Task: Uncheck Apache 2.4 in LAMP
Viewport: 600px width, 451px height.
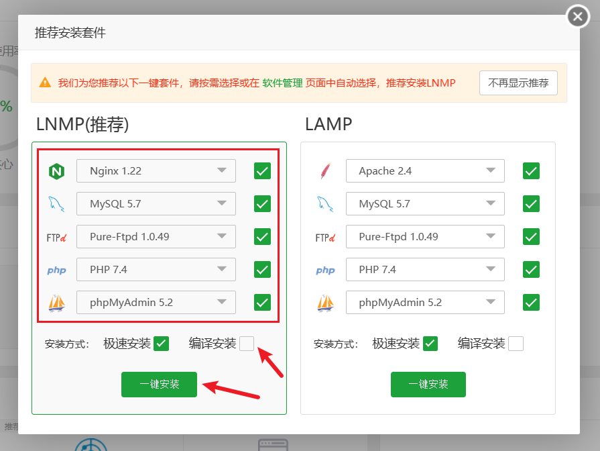Action: 531,171
